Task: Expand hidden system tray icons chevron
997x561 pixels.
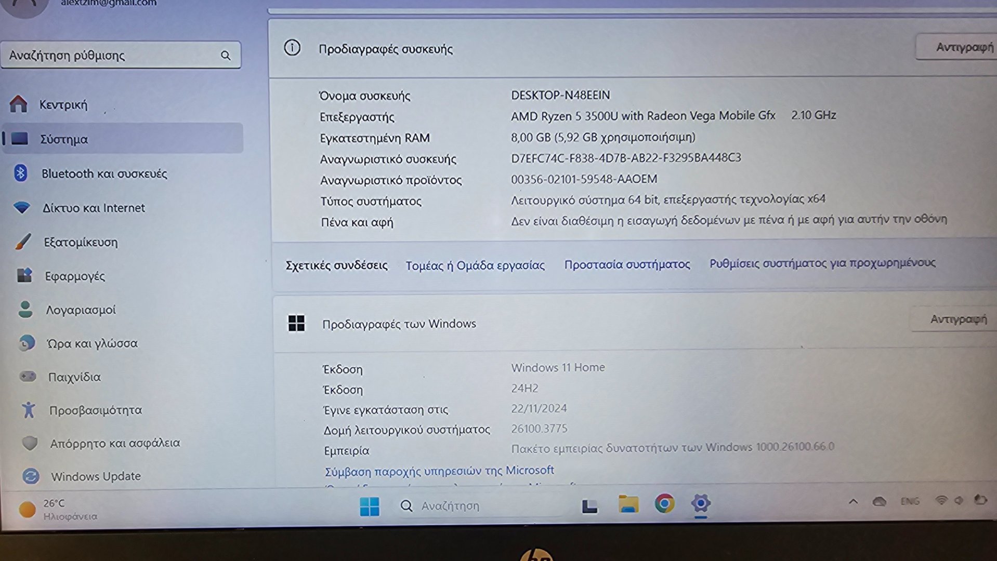Action: point(853,502)
